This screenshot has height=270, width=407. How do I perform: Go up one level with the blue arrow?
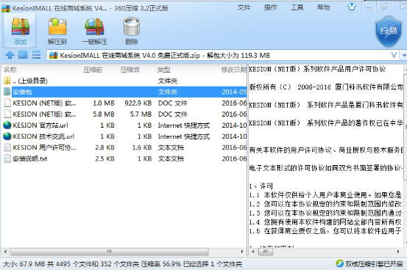click(10, 55)
